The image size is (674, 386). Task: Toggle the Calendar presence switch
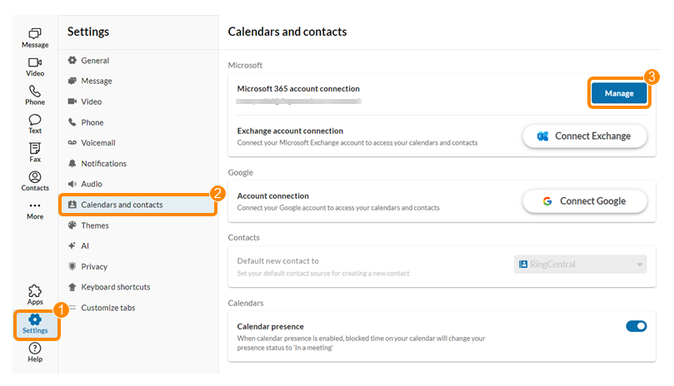[637, 326]
